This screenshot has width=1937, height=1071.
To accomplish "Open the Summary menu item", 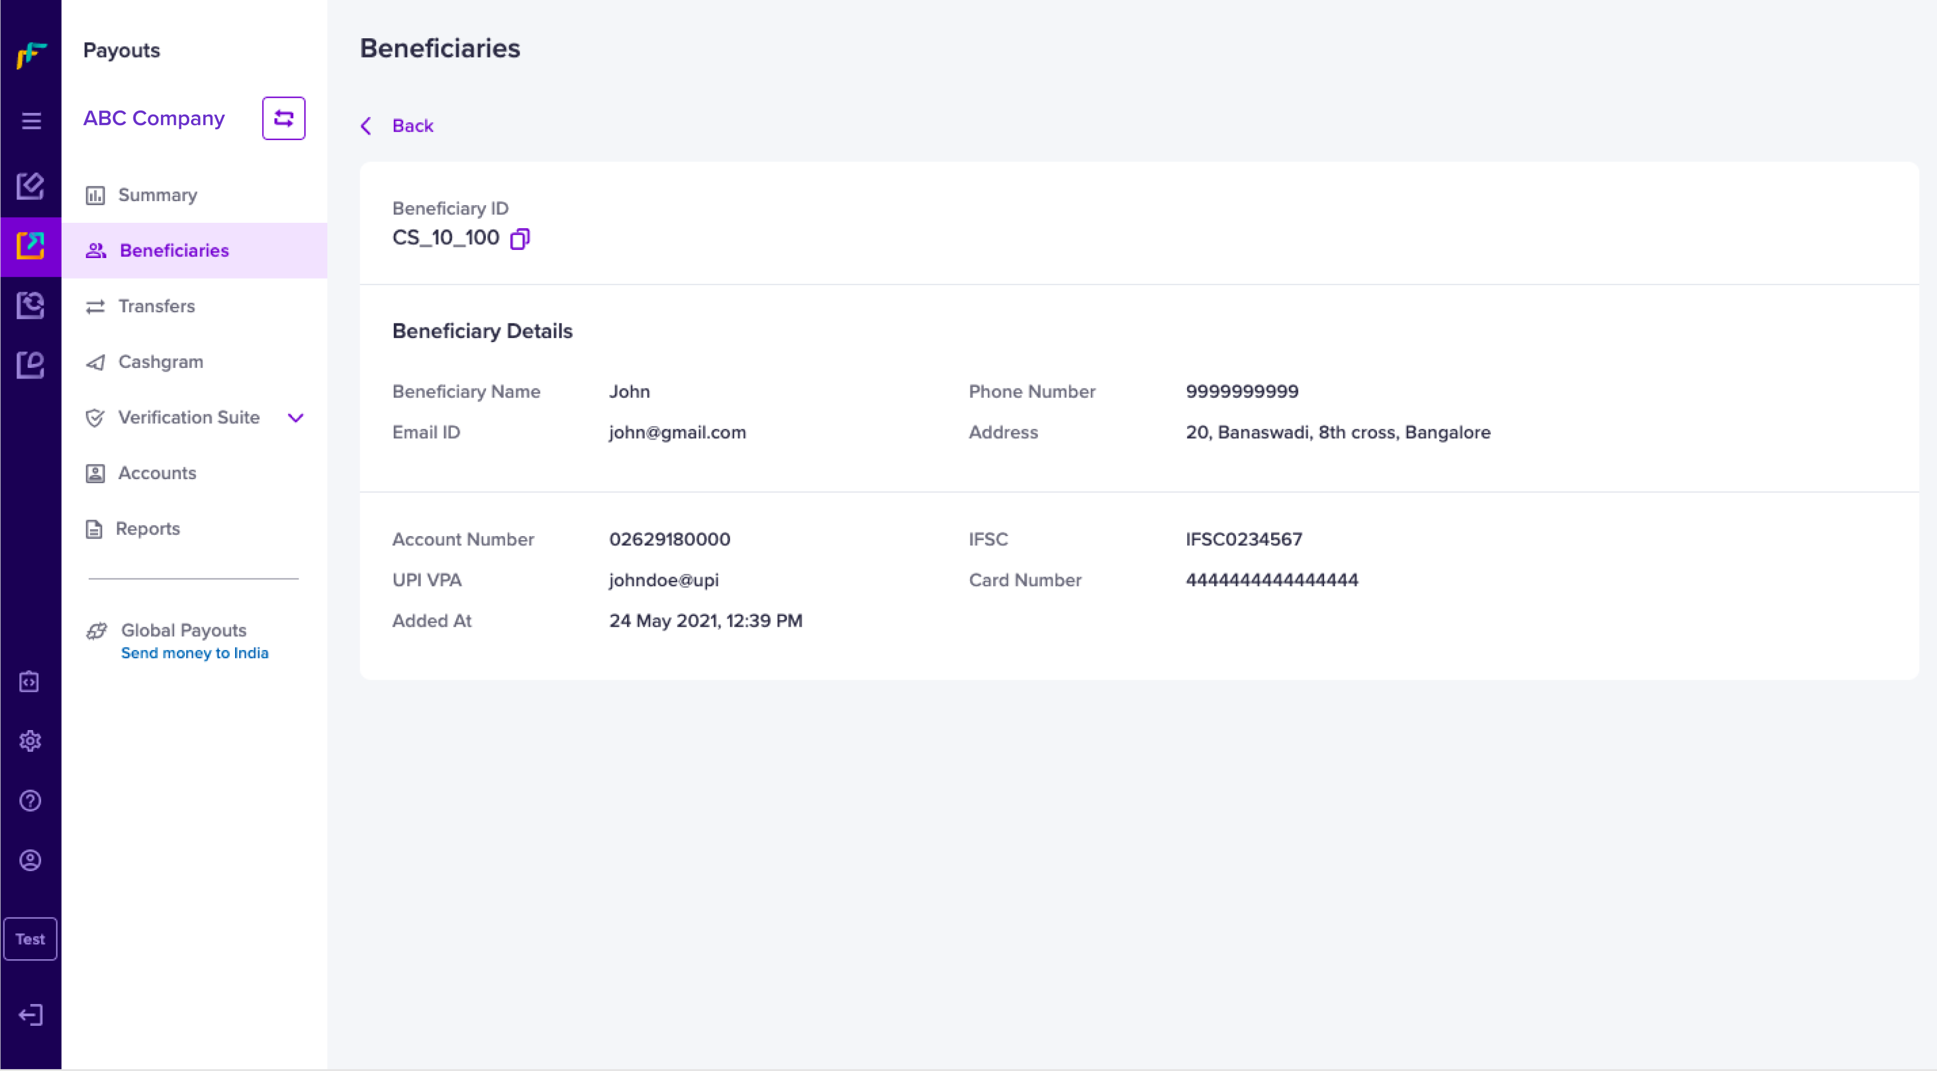I will [157, 195].
